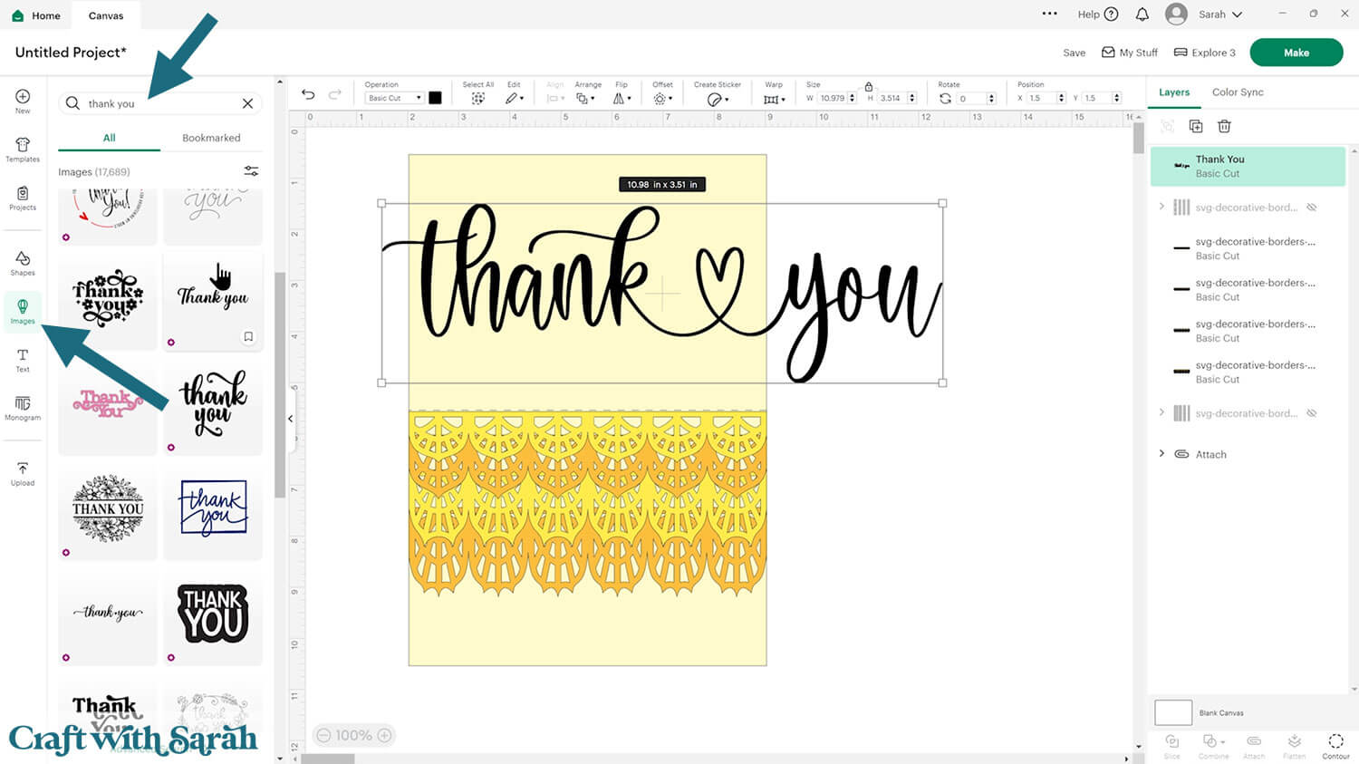Screen dimensions: 1359x764
Task: Insert the bold THANK YOU sticker image
Action: click(213, 614)
